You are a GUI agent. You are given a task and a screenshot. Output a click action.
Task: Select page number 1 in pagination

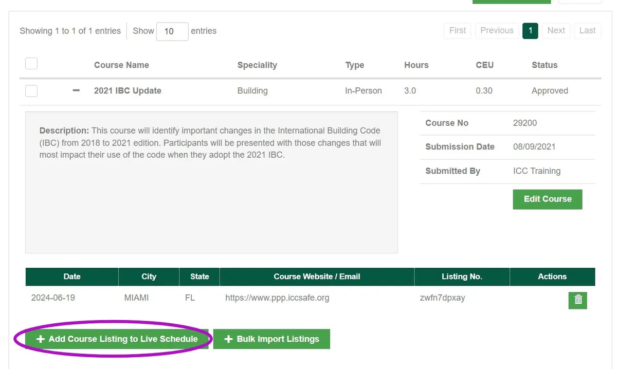(530, 31)
